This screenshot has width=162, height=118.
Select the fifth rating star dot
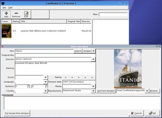92,77
